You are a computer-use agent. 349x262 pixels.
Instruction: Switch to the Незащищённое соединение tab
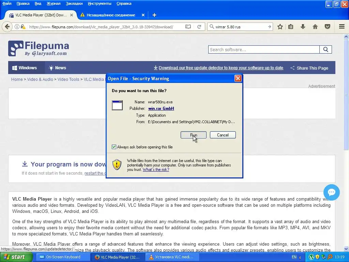(111, 15)
